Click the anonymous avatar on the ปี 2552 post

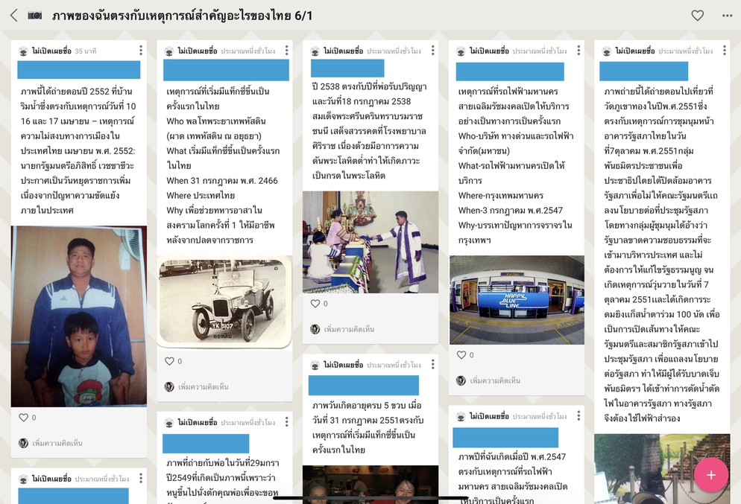point(23,51)
